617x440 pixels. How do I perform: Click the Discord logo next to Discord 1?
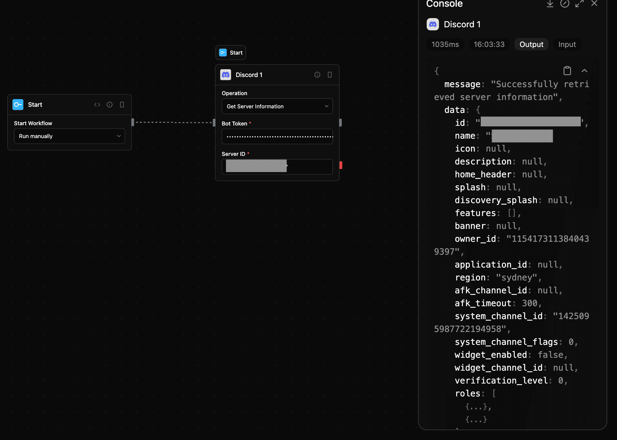coord(226,75)
